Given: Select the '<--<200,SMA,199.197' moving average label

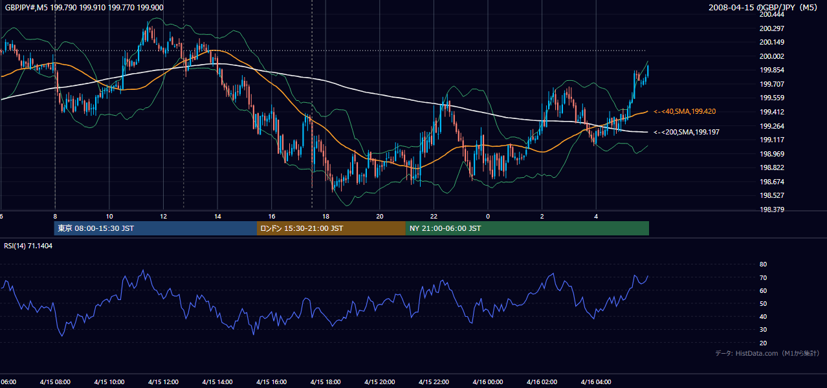Looking at the screenshot, I should point(687,132).
